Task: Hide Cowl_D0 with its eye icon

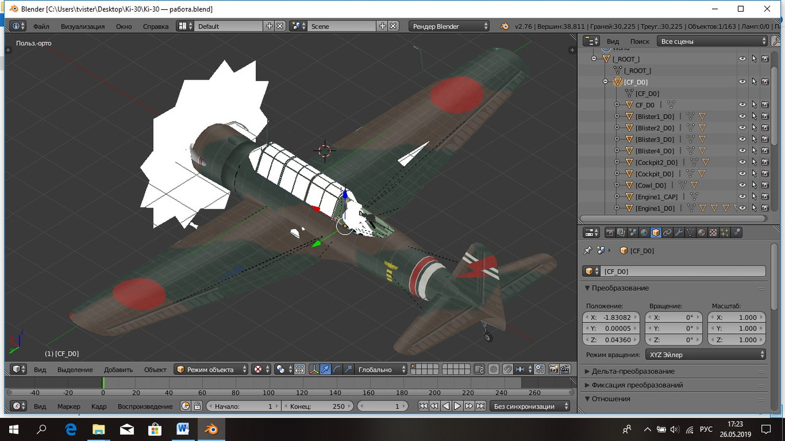Action: coord(742,185)
